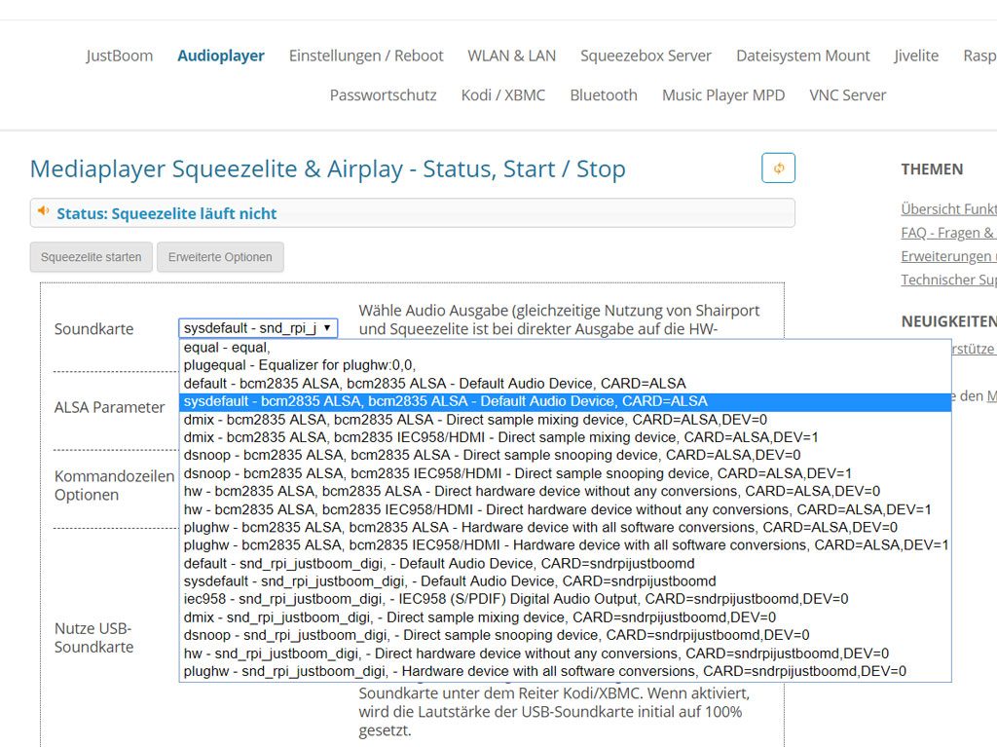The image size is (997, 747).
Task: Select the Audioplayer menu item
Action: point(221,56)
